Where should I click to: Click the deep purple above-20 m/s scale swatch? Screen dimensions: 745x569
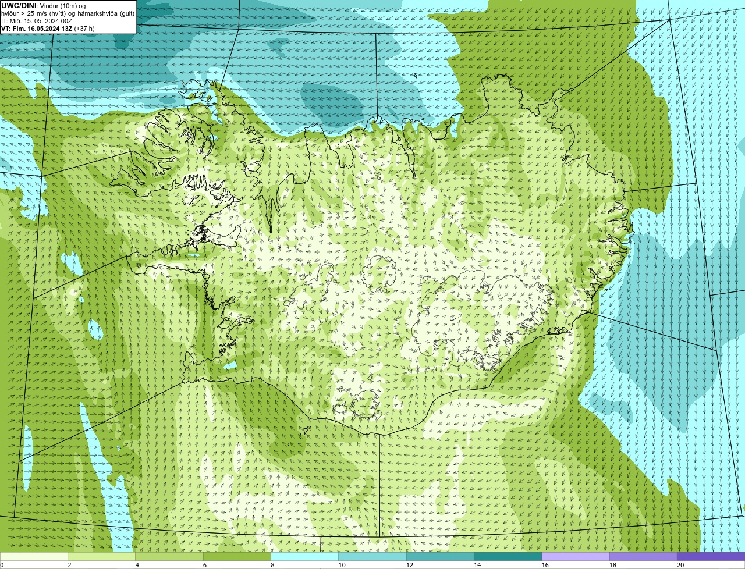click(711, 557)
